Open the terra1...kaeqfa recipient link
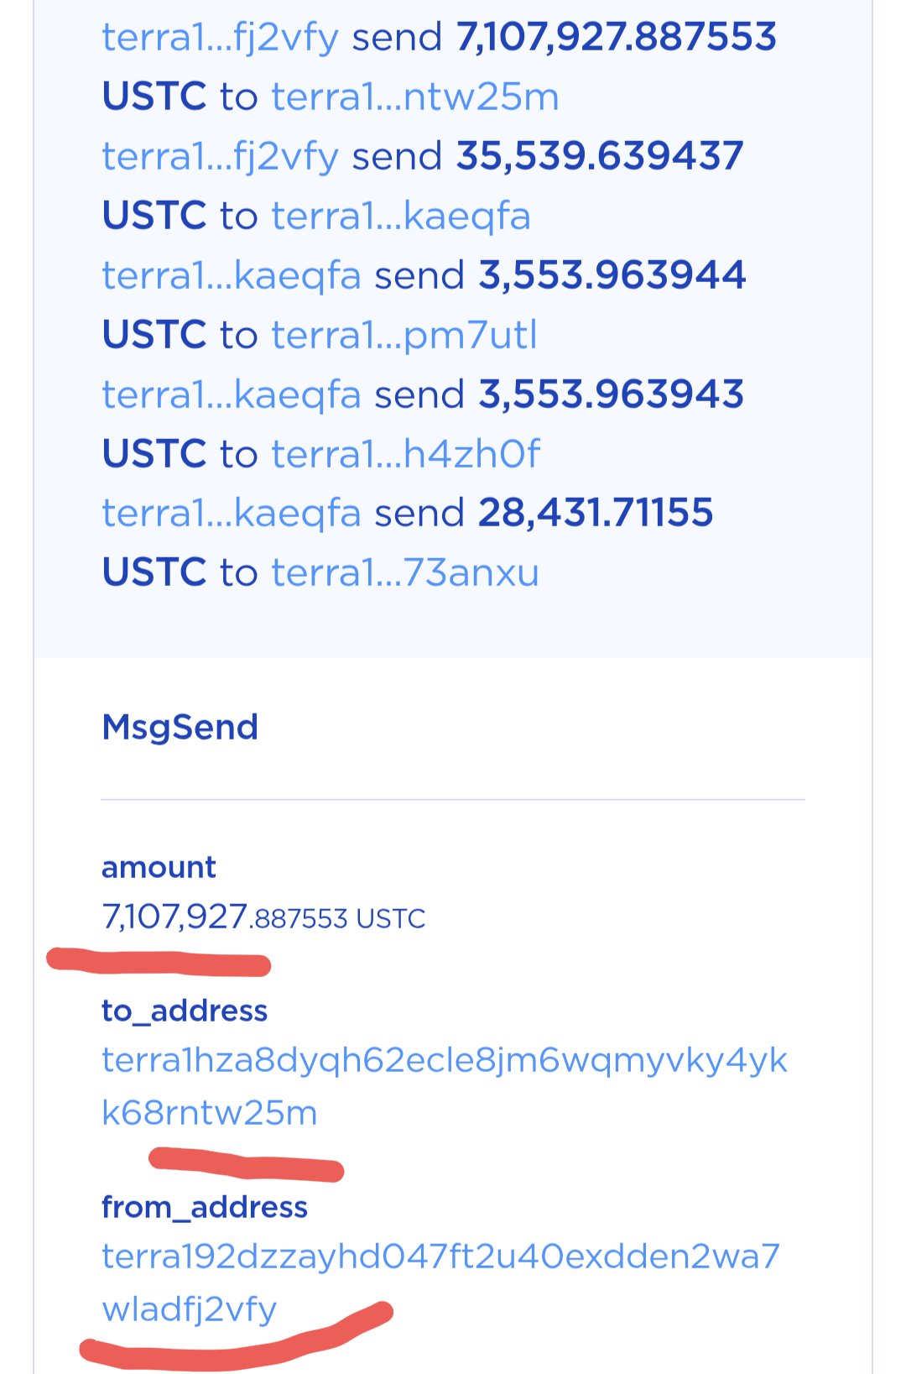Viewport: 906px width, 1374px height. [401, 217]
